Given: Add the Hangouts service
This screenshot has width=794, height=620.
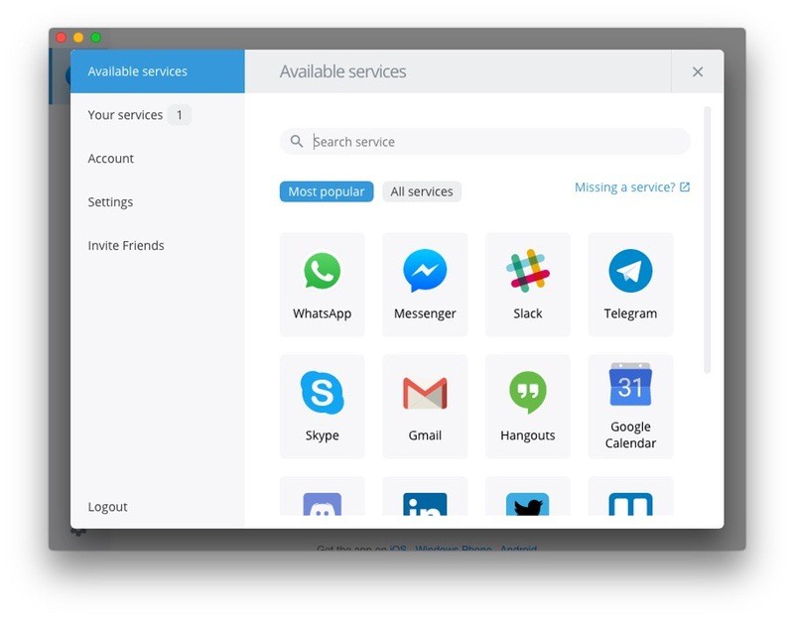Looking at the screenshot, I should [x=528, y=407].
